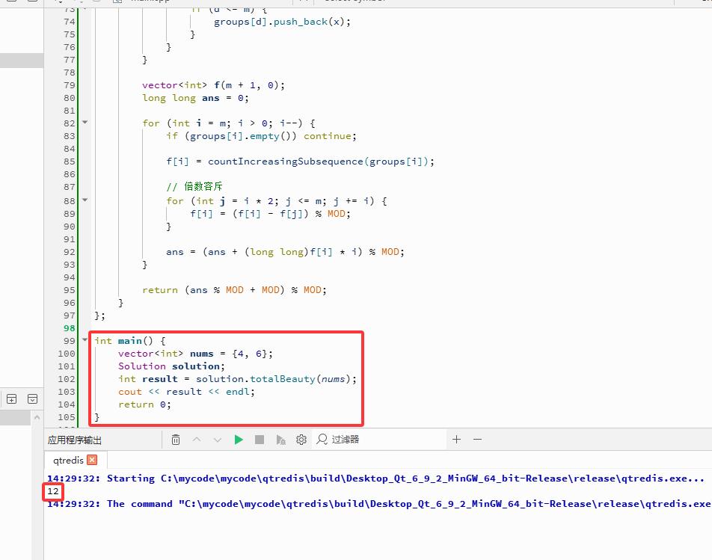Click the output value 12
Image resolution: width=712 pixels, height=560 pixels.
coord(53,491)
